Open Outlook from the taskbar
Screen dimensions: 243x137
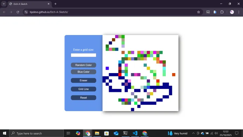pos(116,133)
